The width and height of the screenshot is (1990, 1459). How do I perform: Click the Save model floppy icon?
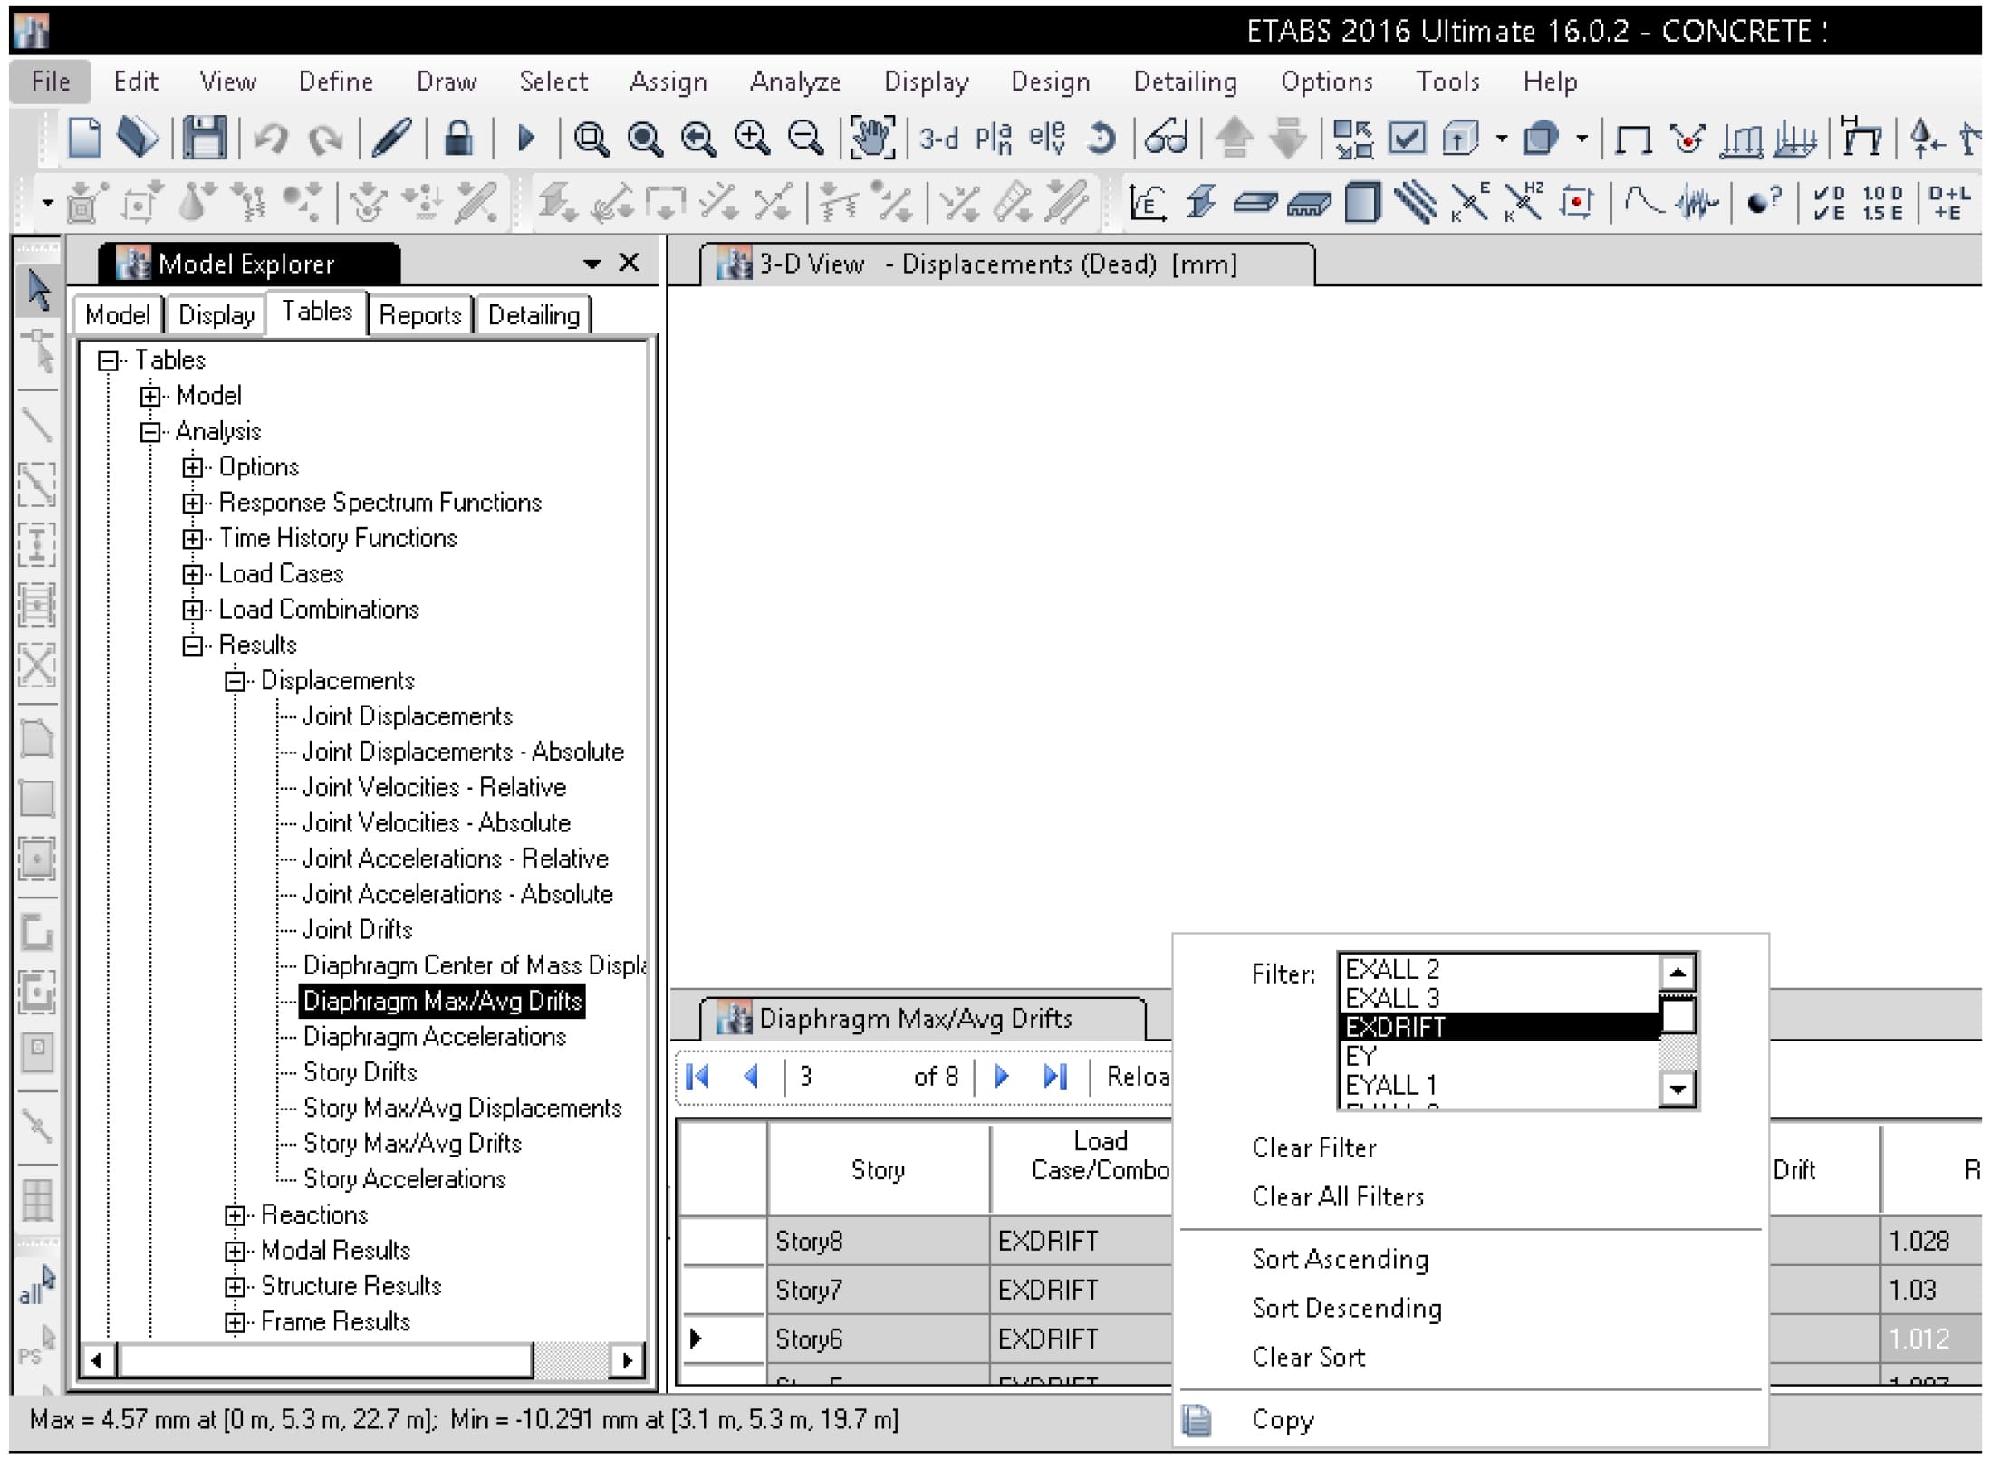point(205,139)
